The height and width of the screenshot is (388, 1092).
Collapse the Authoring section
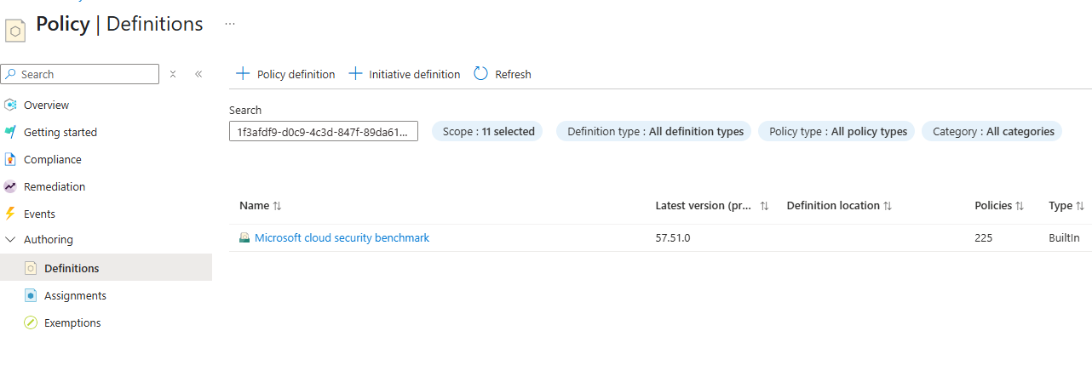[x=10, y=240]
